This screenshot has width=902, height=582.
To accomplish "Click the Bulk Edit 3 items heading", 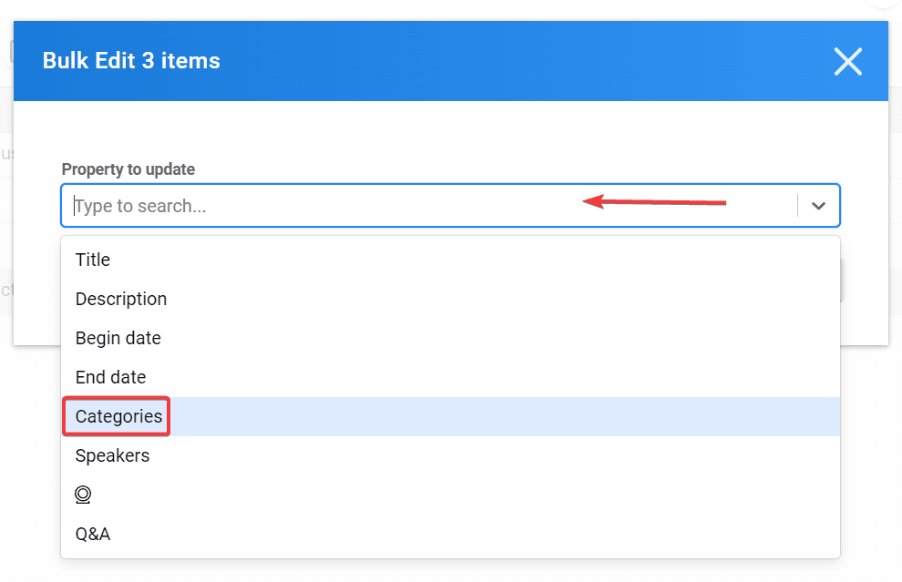I will (x=131, y=61).
